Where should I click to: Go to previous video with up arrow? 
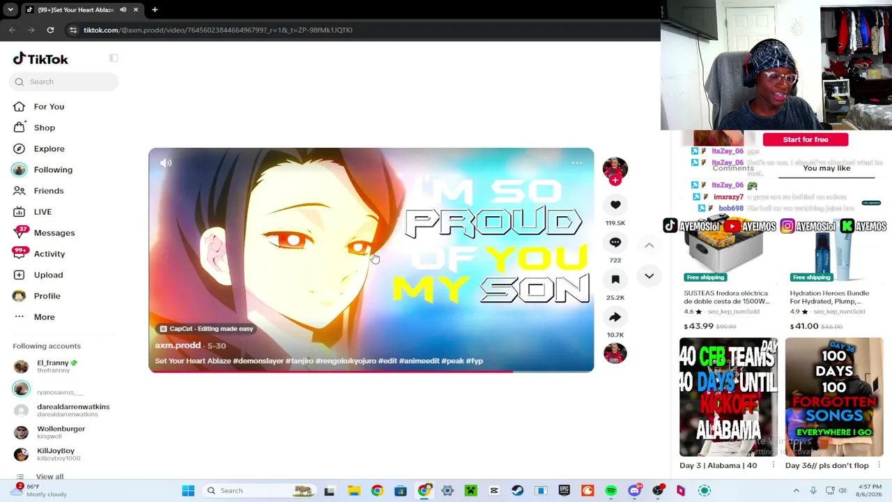(649, 245)
